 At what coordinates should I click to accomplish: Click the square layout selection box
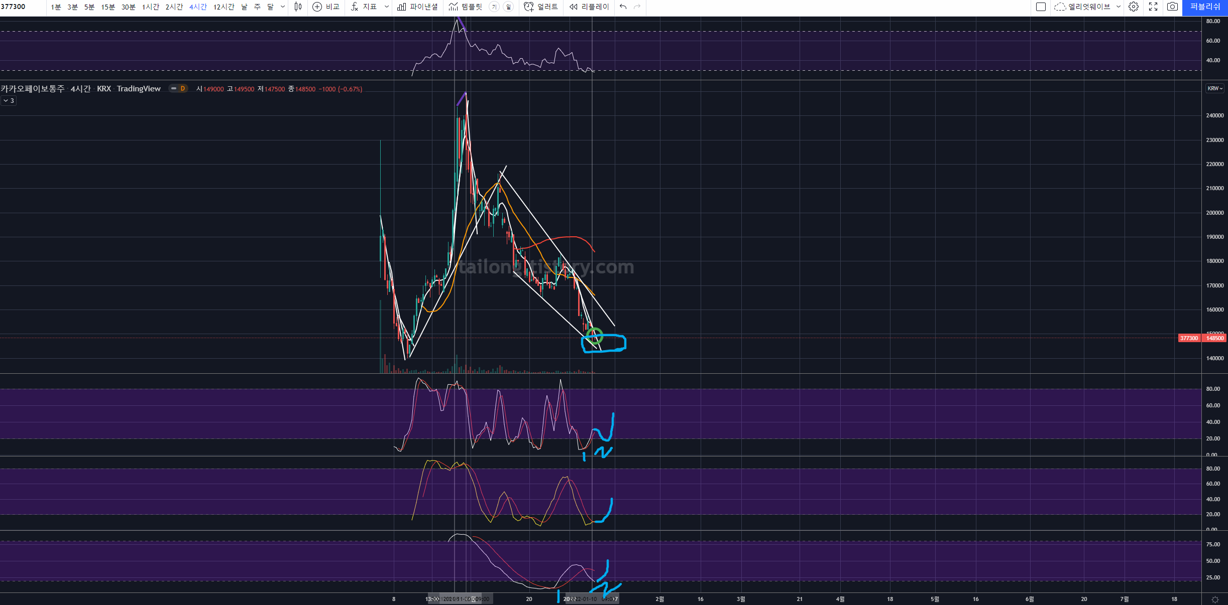point(1041,7)
